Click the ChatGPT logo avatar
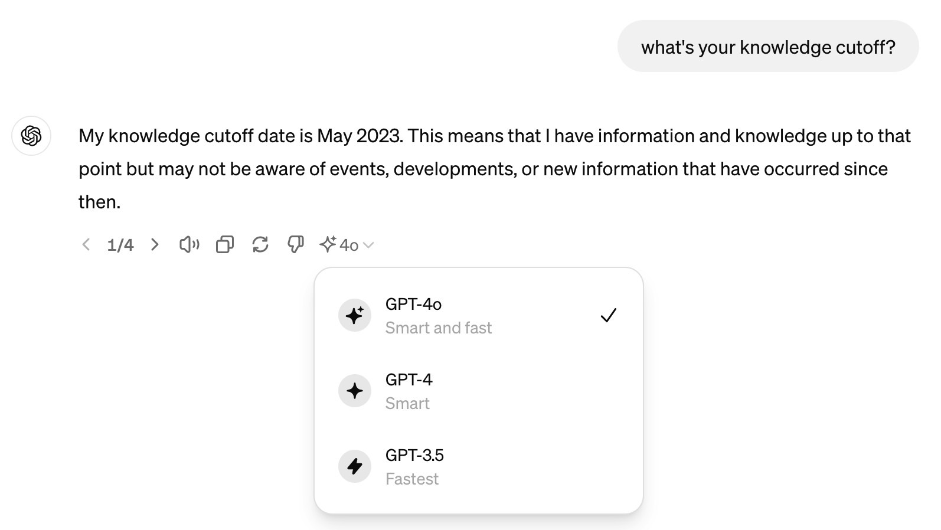This screenshot has height=530, width=941. pos(31,136)
